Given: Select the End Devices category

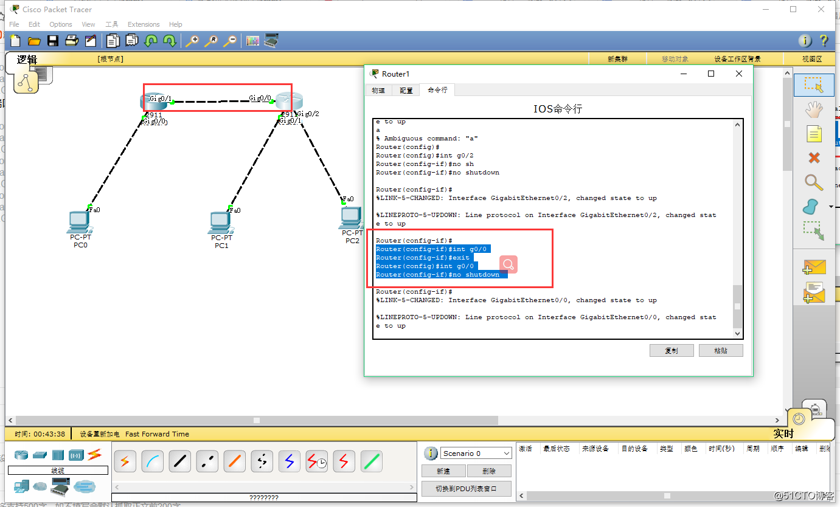Looking at the screenshot, I should pyautogui.click(x=21, y=486).
